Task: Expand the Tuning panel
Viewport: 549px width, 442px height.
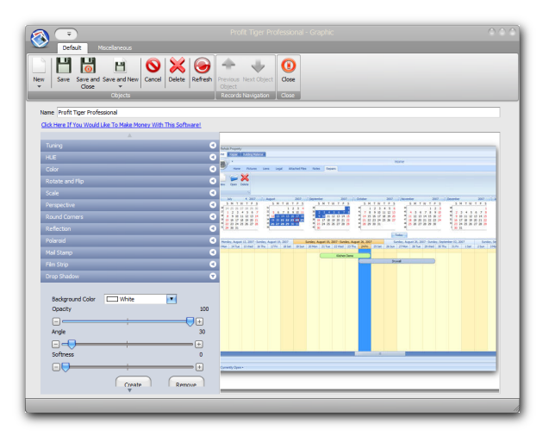Action: (130, 146)
